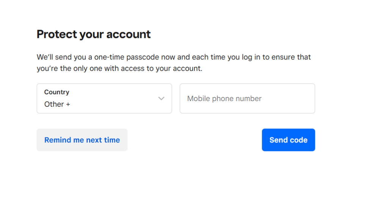This screenshot has width=388, height=198.
Task: Click the blue "Remind me next time" text
Action: [x=82, y=140]
